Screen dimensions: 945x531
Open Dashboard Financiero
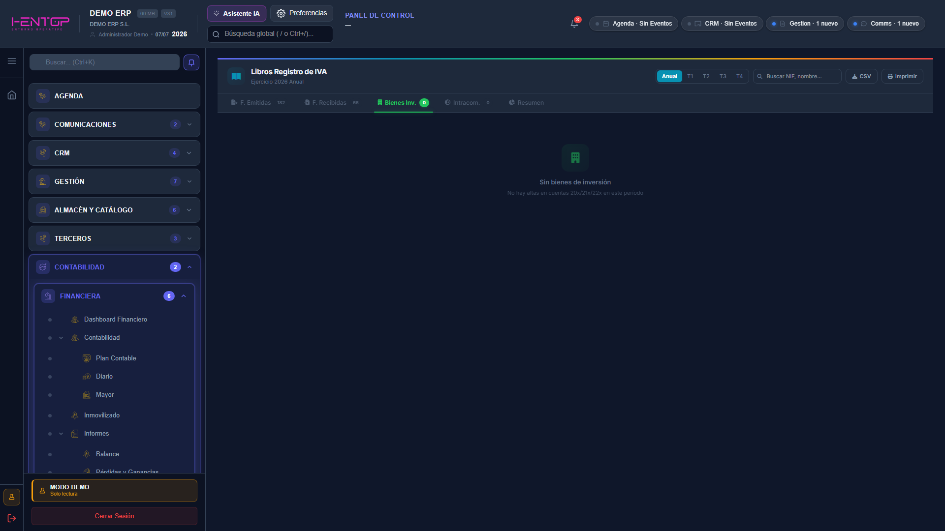point(115,320)
